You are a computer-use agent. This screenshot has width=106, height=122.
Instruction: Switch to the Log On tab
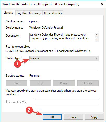coord(21,13)
